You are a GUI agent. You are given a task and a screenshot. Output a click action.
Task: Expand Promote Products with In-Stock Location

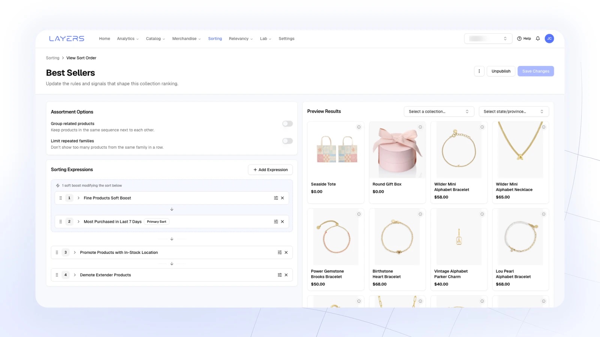pyautogui.click(x=75, y=252)
